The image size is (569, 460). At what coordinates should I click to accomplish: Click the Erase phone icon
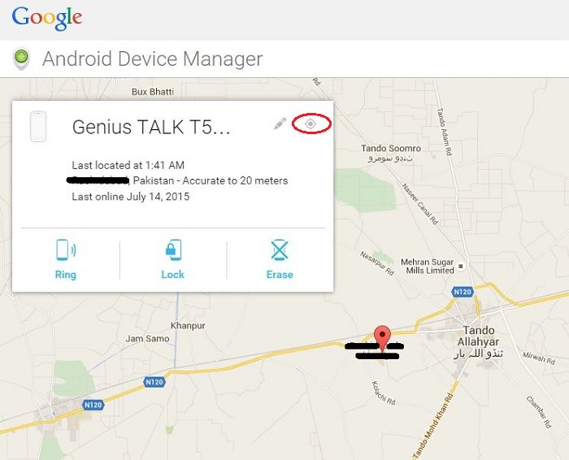click(280, 250)
